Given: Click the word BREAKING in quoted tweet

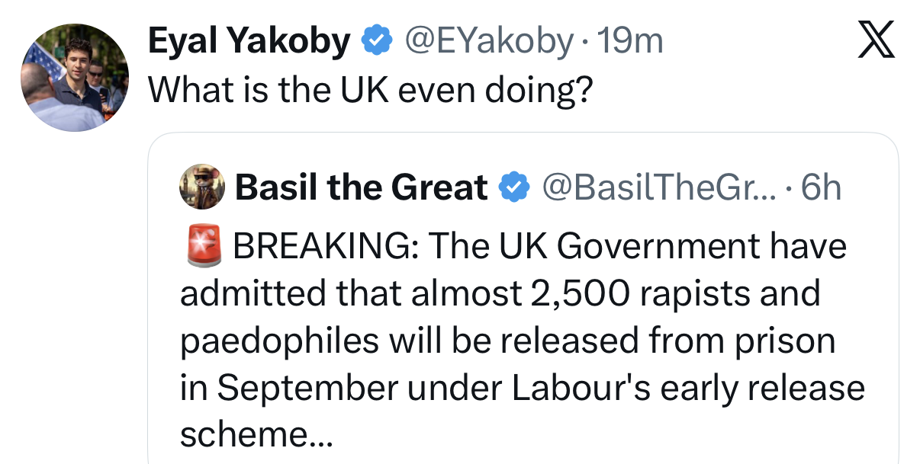Looking at the screenshot, I should (324, 246).
